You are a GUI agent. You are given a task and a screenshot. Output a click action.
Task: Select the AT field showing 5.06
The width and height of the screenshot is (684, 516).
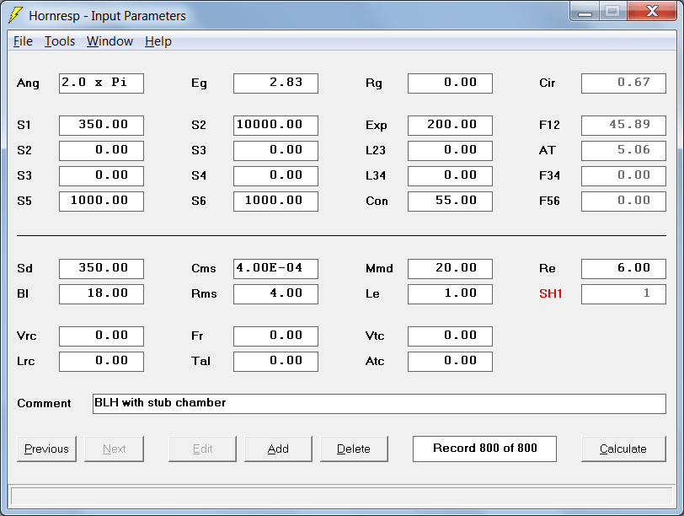(x=624, y=151)
